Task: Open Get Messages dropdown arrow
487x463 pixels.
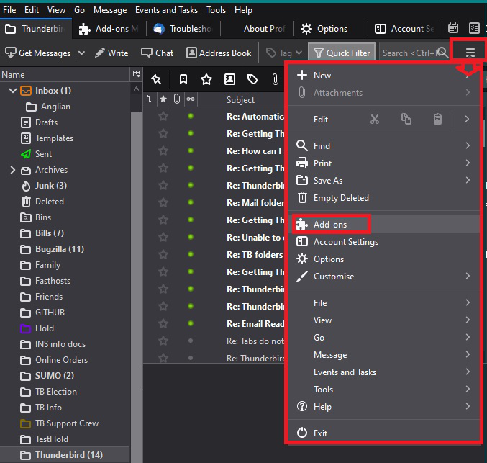Action: pyautogui.click(x=81, y=53)
